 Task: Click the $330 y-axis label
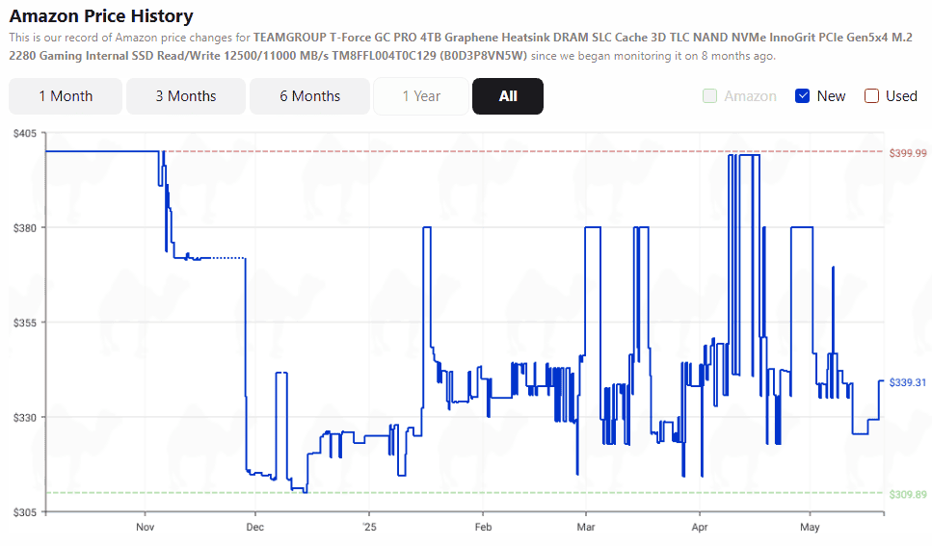click(25, 418)
